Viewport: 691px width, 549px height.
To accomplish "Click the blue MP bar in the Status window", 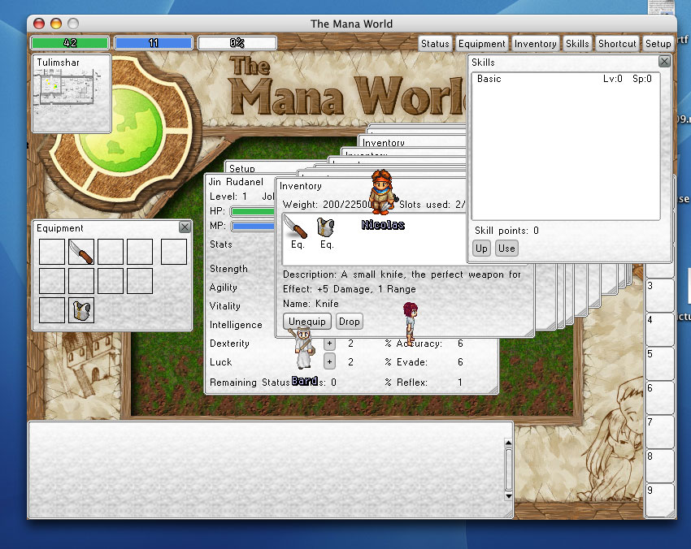I will [253, 226].
